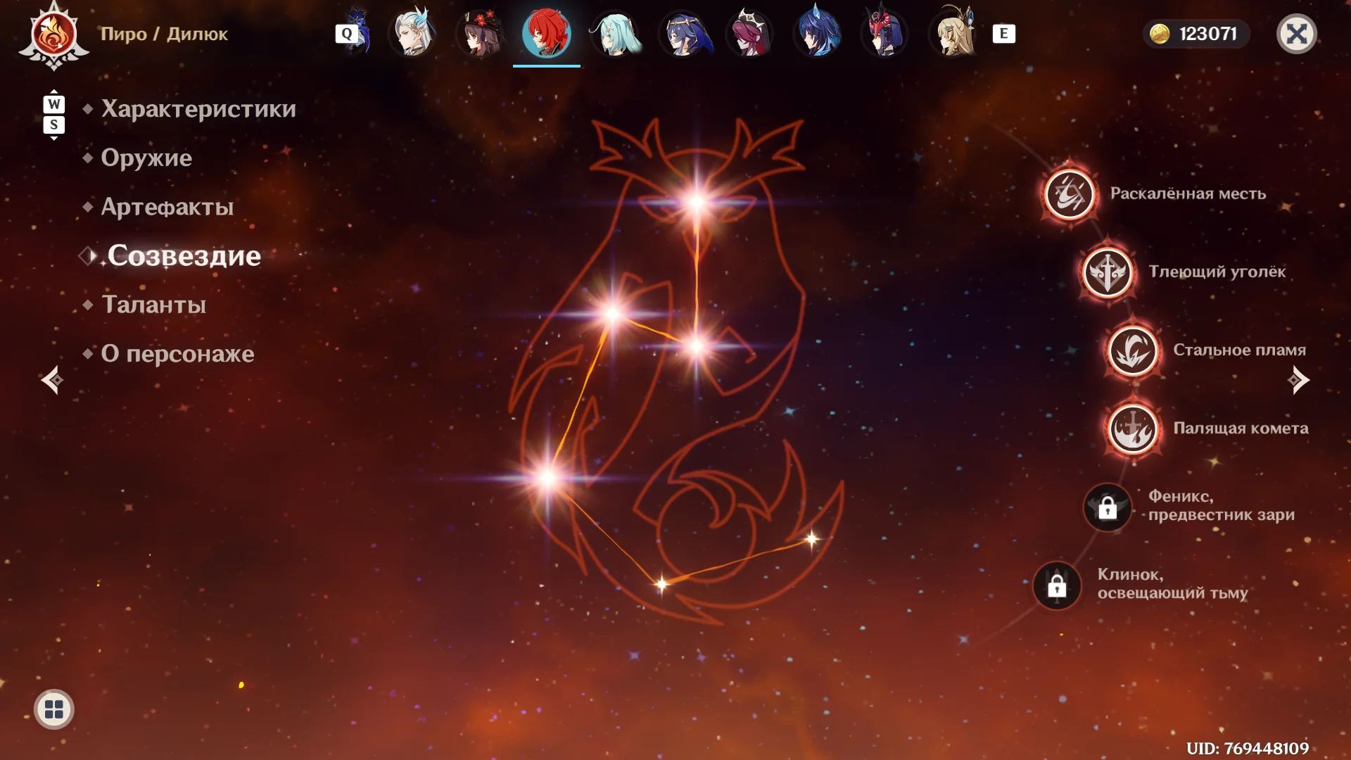Open the four-square grid menu button
Screen dimensions: 1351x760
[x=54, y=709]
